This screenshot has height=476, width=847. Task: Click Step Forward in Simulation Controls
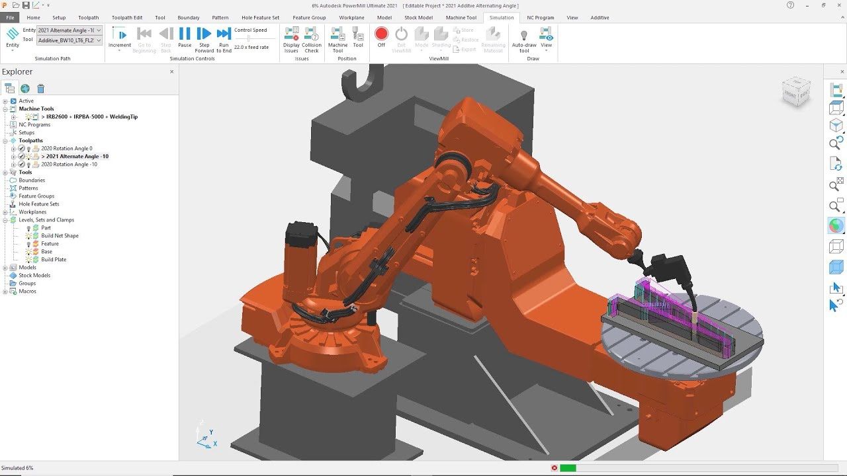[204, 38]
